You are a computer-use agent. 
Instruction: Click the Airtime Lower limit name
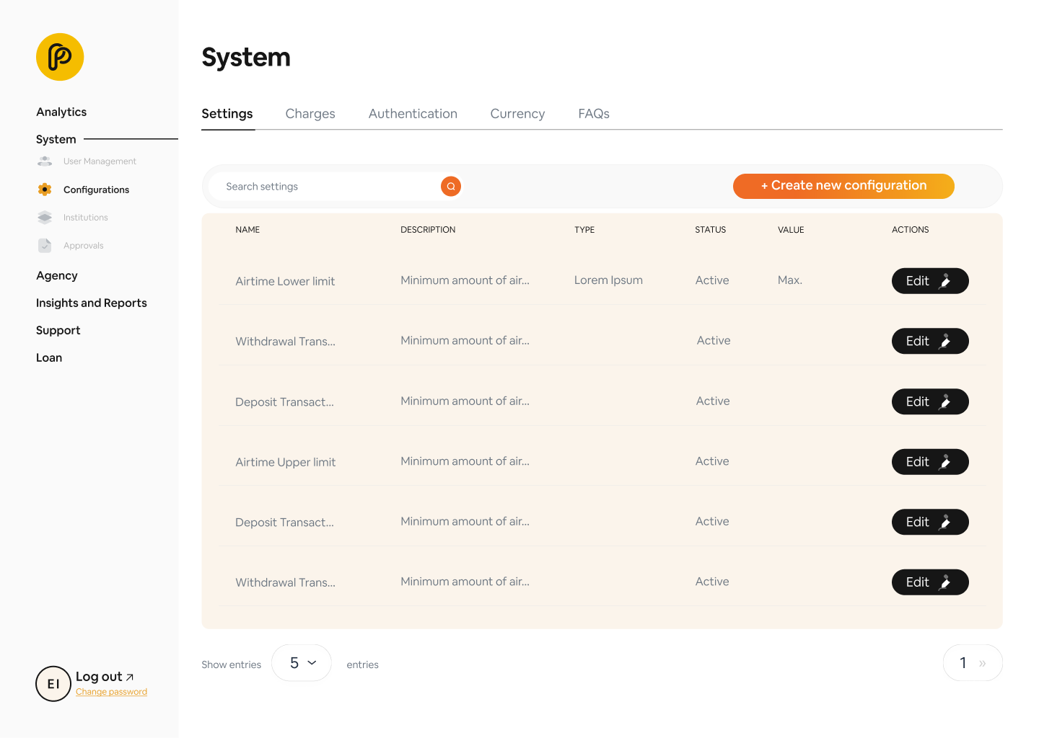point(285,281)
